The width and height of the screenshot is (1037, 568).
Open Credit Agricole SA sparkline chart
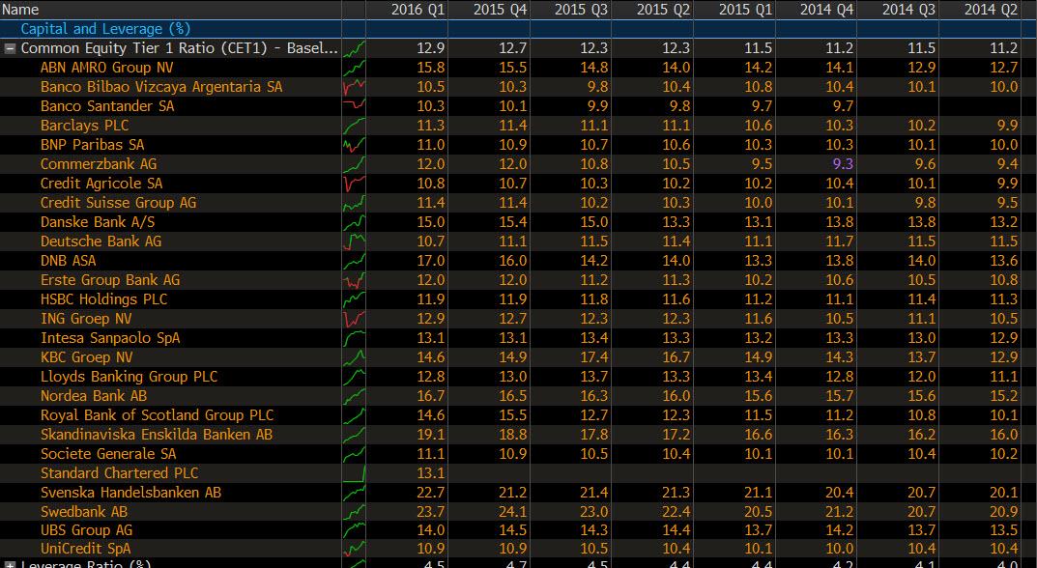point(354,184)
